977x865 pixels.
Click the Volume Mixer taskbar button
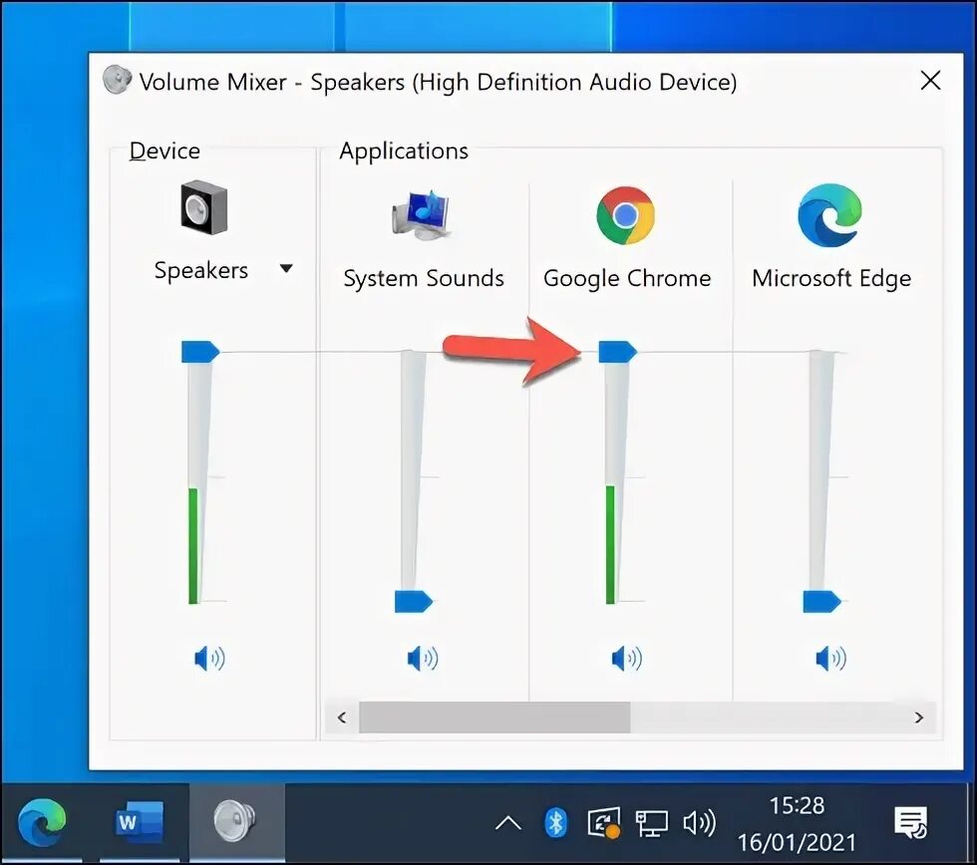[x=235, y=822]
